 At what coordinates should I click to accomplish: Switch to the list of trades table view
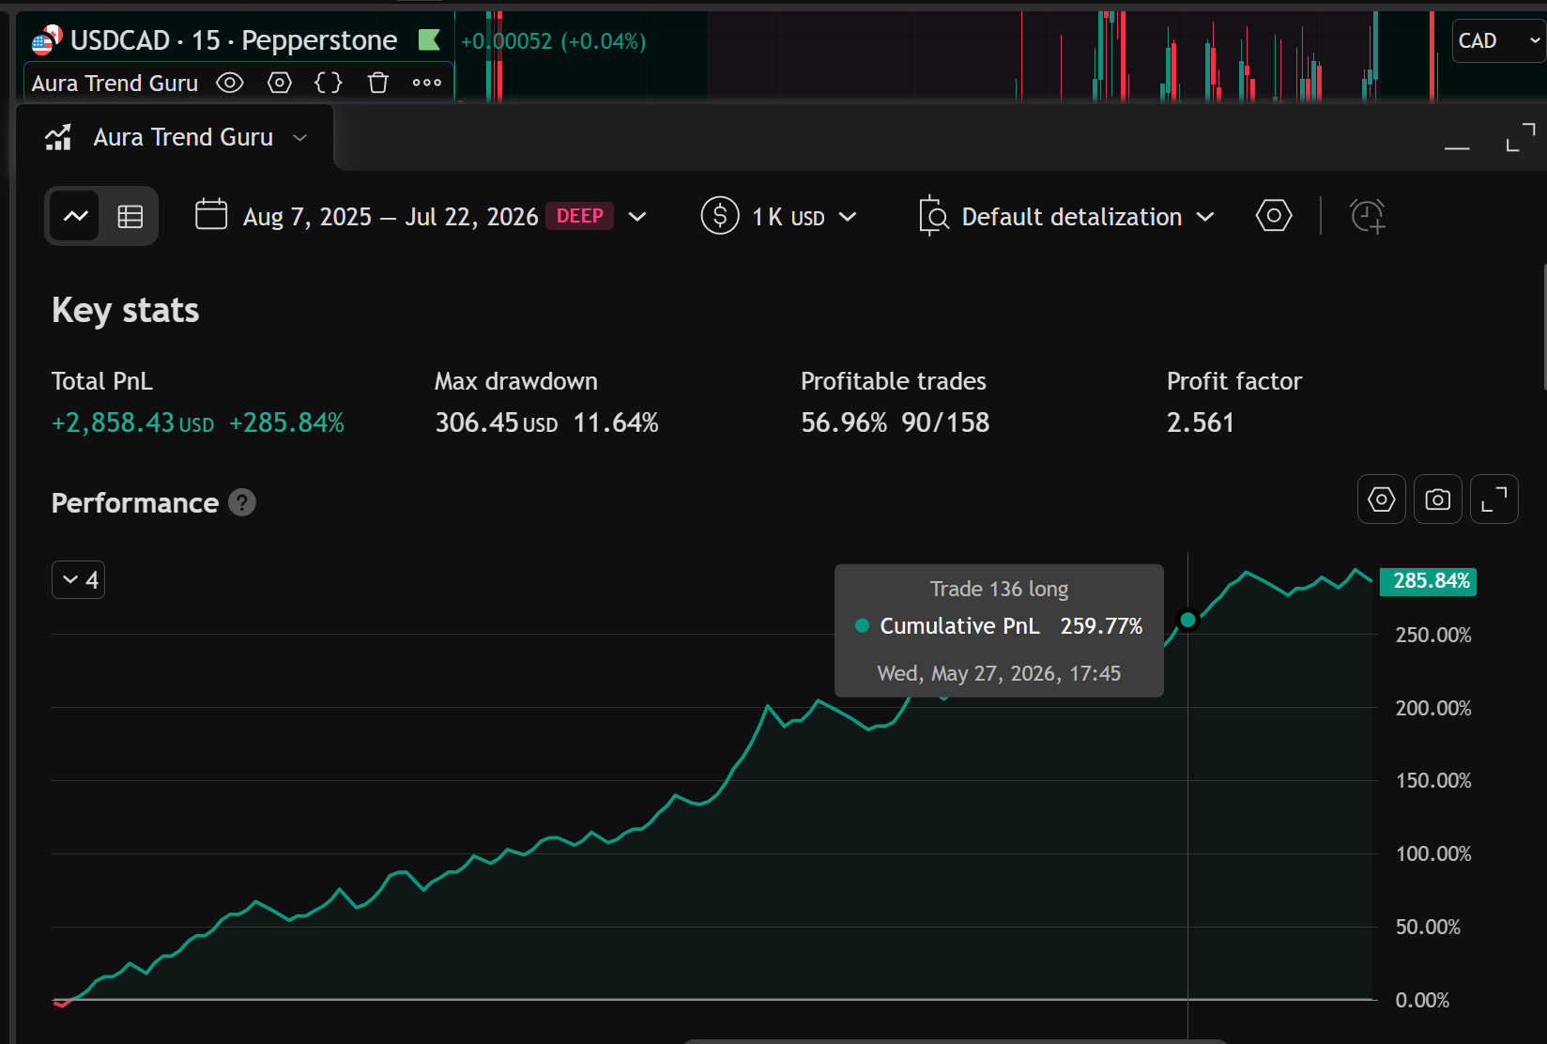pyautogui.click(x=130, y=217)
